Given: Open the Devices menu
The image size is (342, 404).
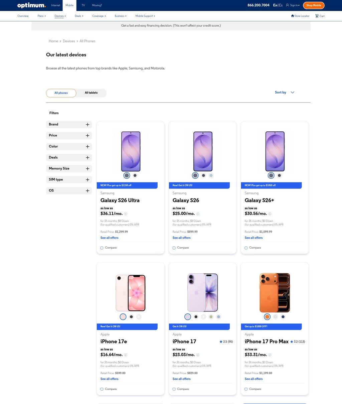Looking at the screenshot, I should (x=60, y=16).
